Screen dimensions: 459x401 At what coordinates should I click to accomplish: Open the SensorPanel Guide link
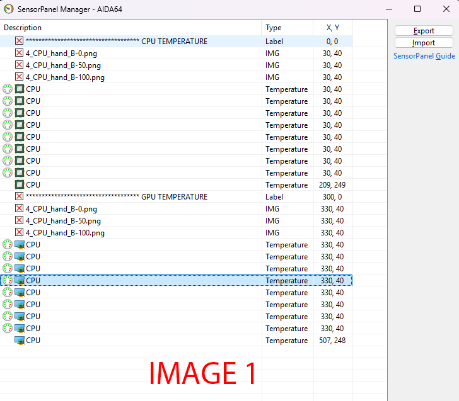pyautogui.click(x=424, y=56)
